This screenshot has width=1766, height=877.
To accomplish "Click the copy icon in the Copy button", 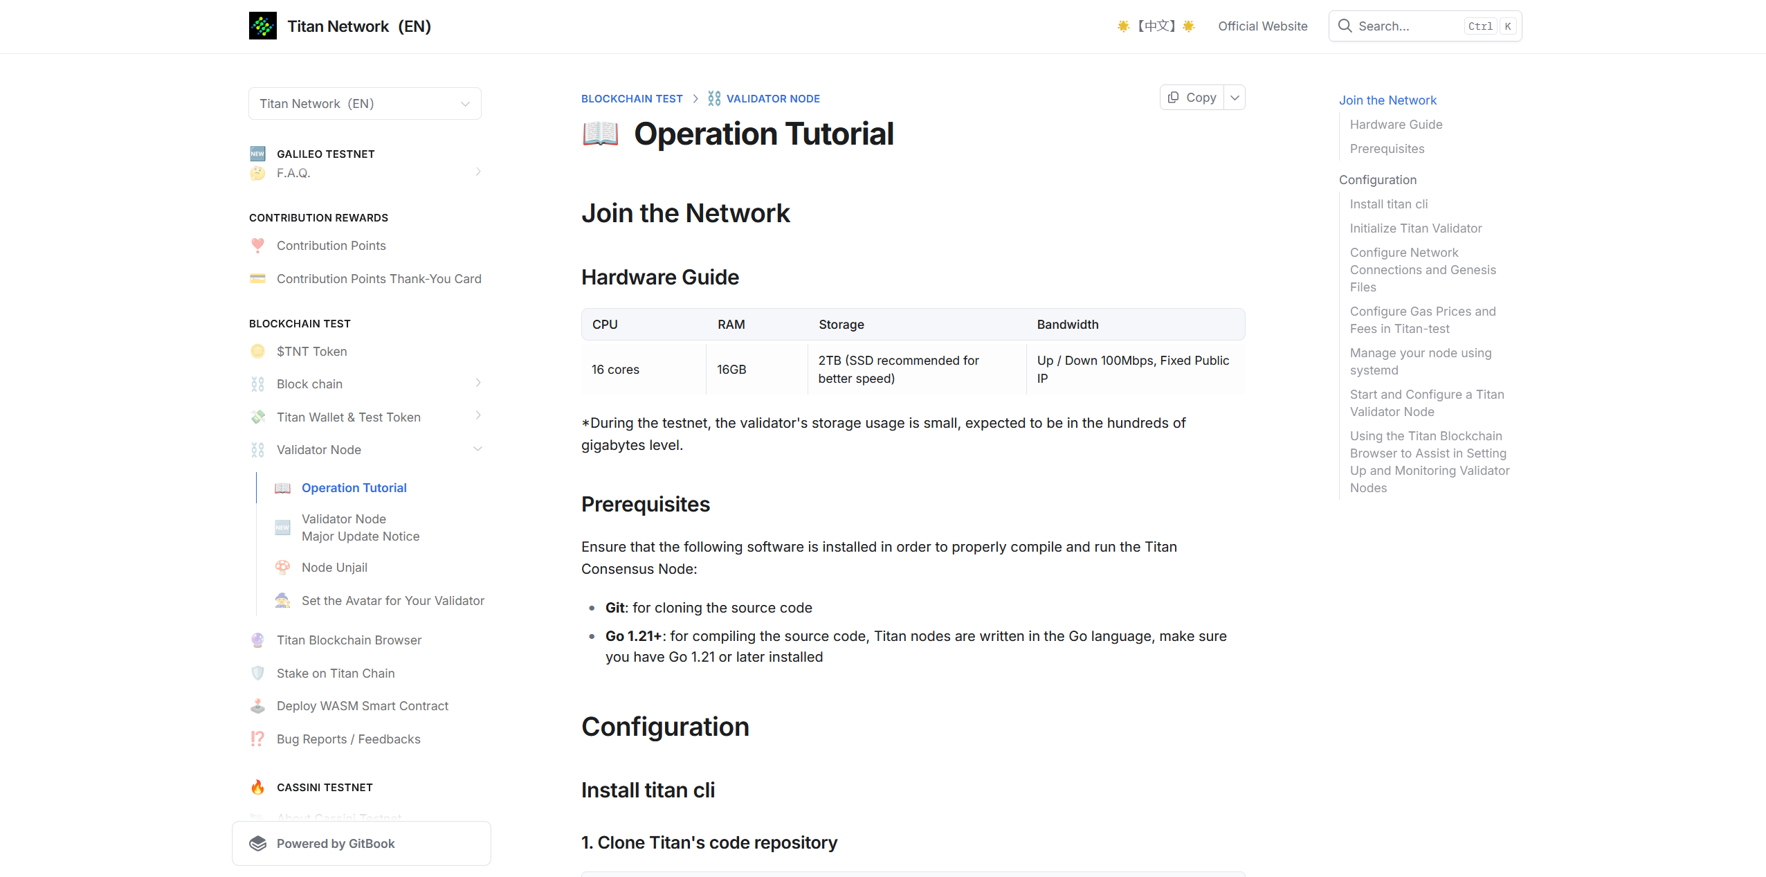I will pyautogui.click(x=1173, y=98).
